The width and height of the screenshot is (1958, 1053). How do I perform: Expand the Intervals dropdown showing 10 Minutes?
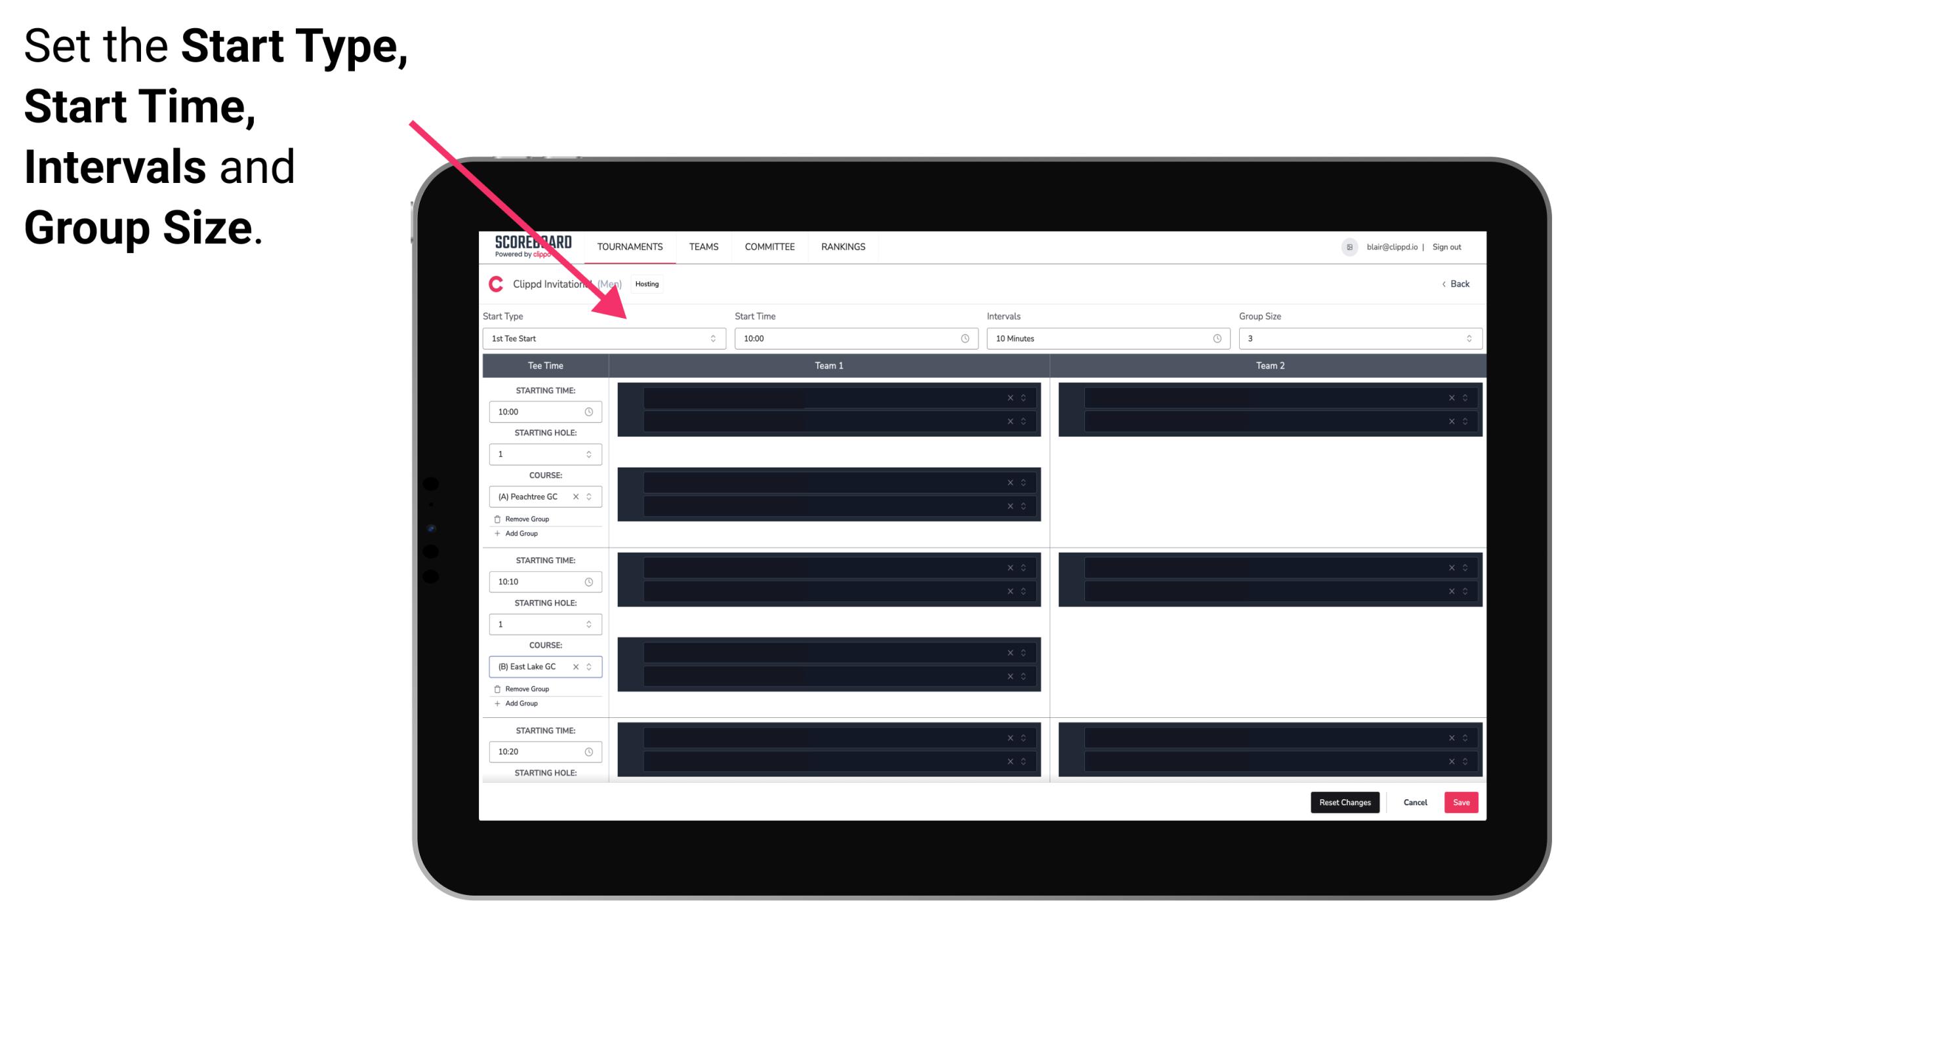pos(1105,338)
